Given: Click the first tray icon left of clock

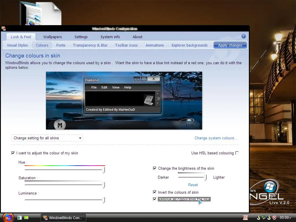Looking at the screenshot, I should 259,218.
